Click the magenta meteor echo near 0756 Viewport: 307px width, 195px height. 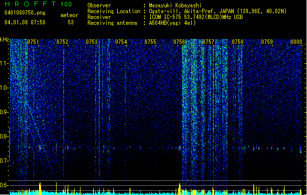[x=180, y=148]
